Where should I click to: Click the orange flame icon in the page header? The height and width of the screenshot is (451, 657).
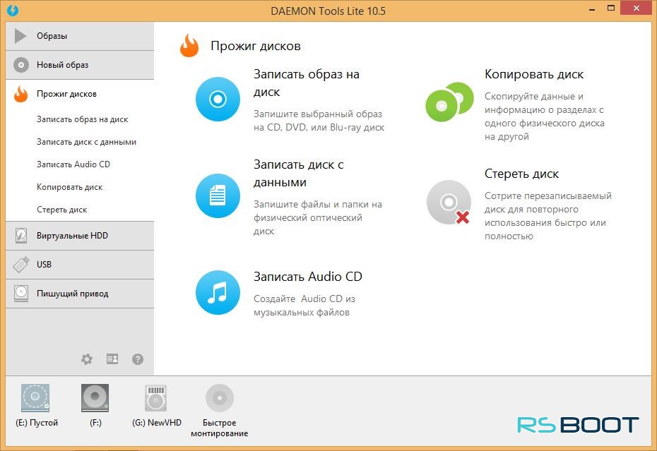pyautogui.click(x=189, y=46)
